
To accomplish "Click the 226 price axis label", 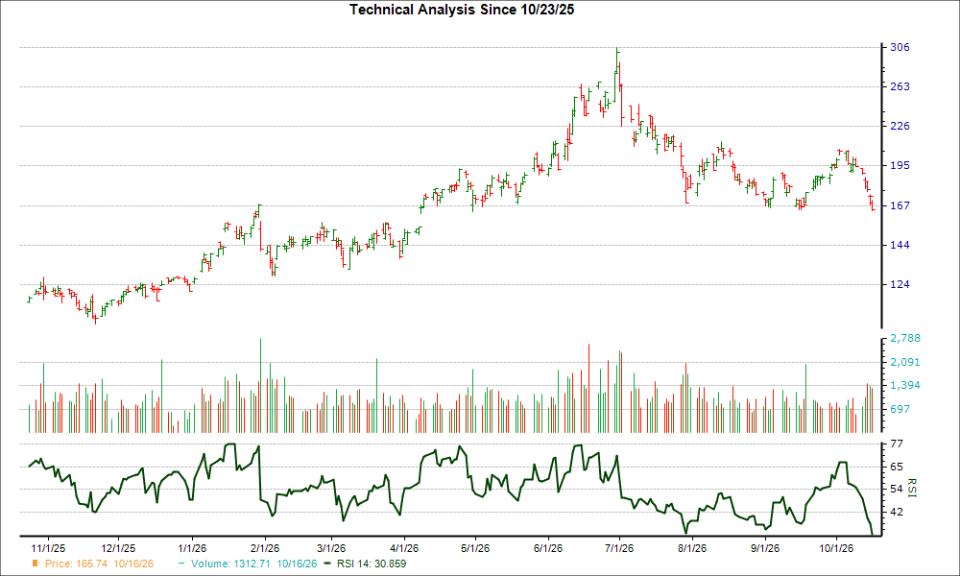I will tap(900, 126).
